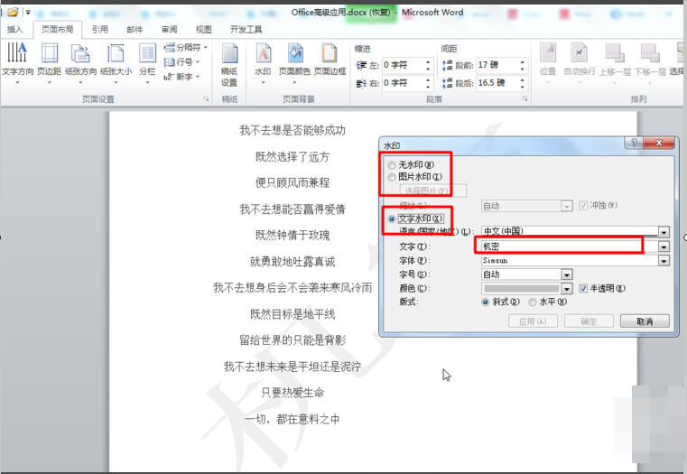Viewport: 687px width, 474px height.
Task: Switch to the 开发工具 tab
Action: pos(246,30)
